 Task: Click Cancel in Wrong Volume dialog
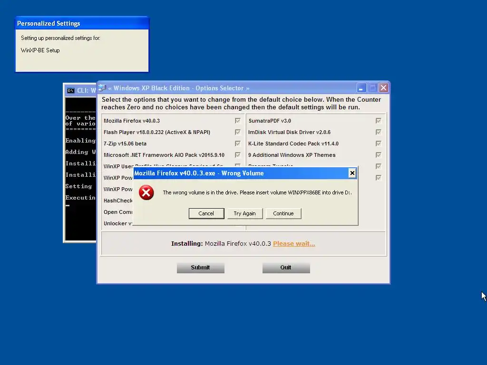pyautogui.click(x=206, y=213)
